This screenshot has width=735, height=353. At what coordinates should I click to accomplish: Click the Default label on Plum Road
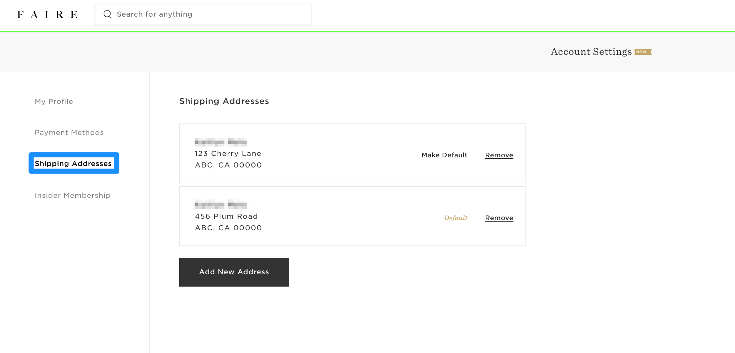tap(455, 218)
